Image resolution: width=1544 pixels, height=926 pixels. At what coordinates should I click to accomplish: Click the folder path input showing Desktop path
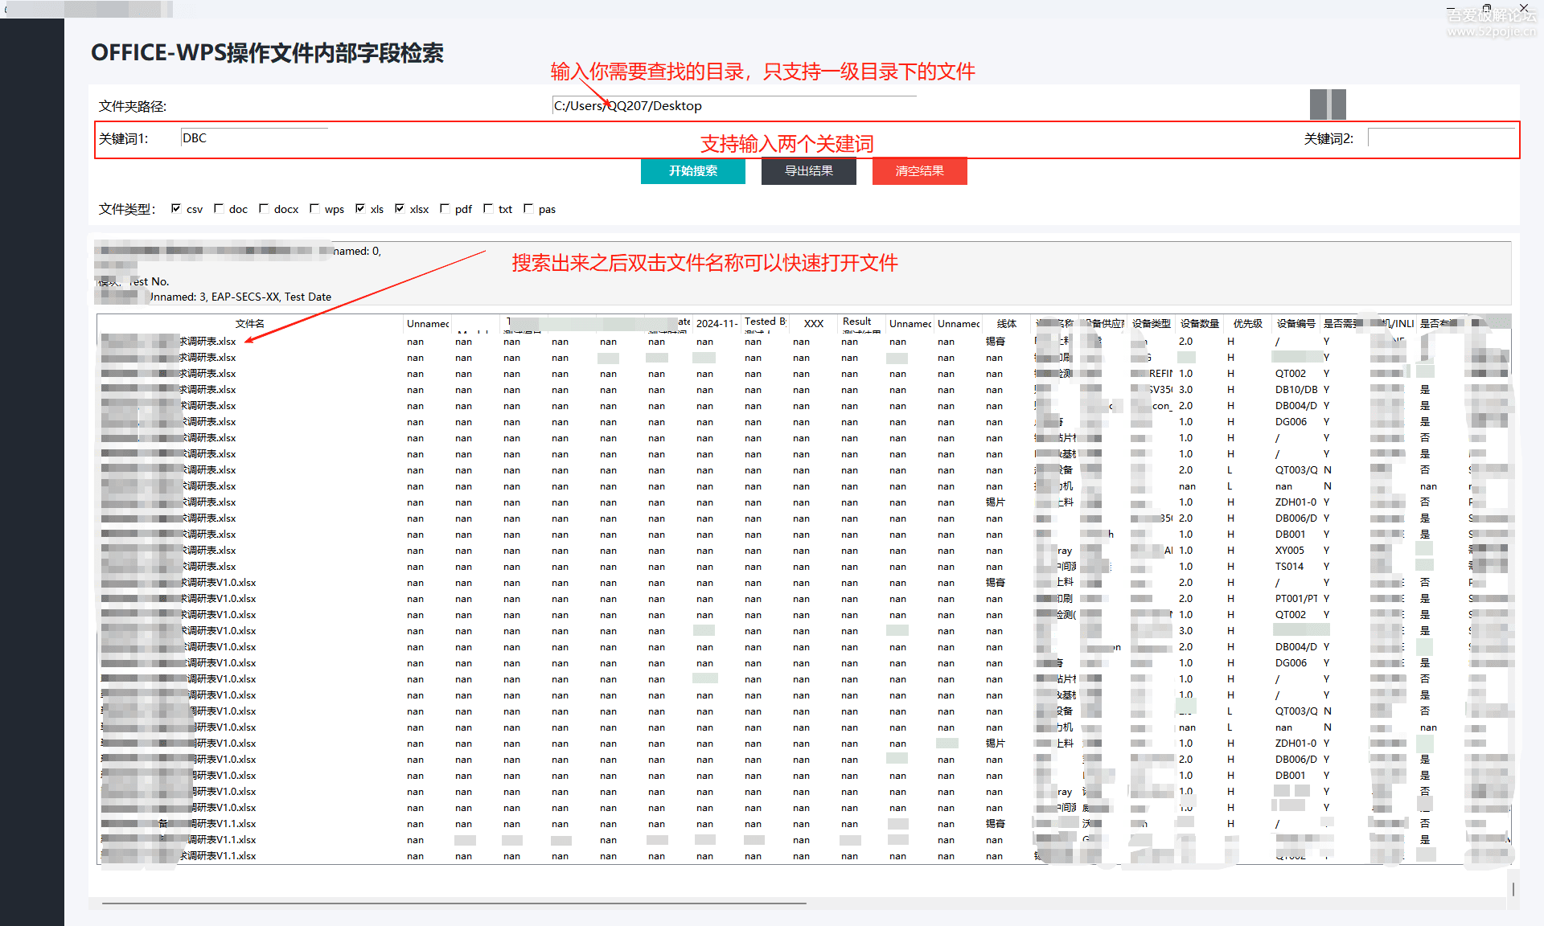[x=732, y=104]
